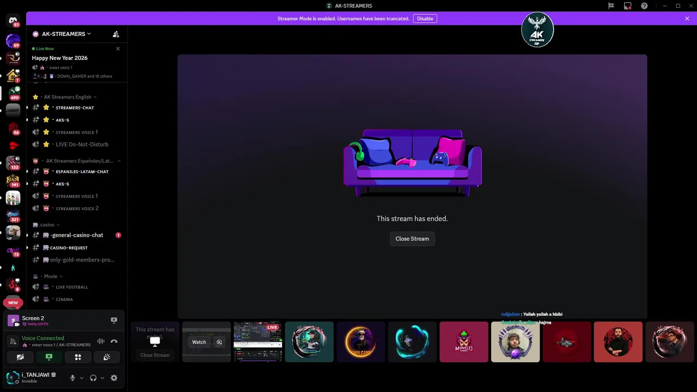Open User Settings gear

pos(114,378)
